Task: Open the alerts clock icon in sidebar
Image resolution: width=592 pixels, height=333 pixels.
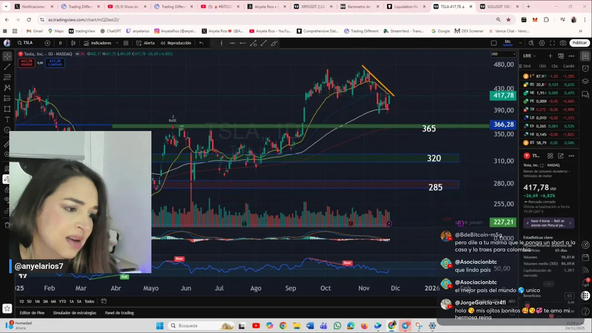Action: [586, 68]
